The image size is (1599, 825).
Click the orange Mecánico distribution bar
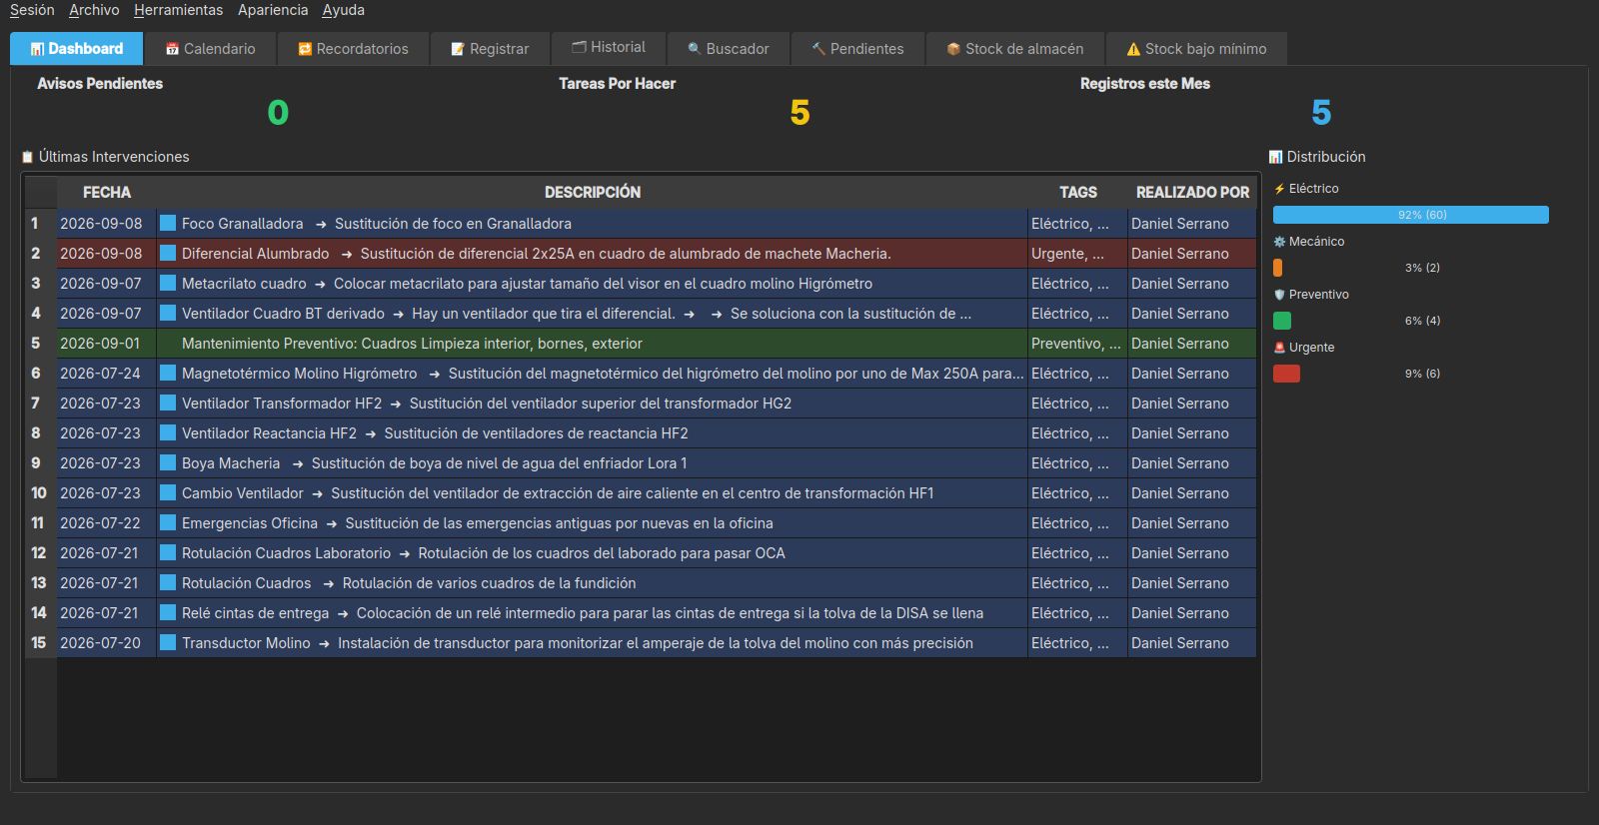click(1277, 268)
